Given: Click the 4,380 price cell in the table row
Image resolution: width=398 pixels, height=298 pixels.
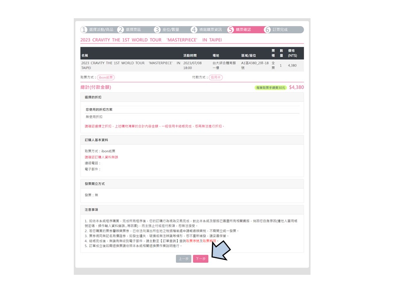Looking at the screenshot, I should 292,65.
